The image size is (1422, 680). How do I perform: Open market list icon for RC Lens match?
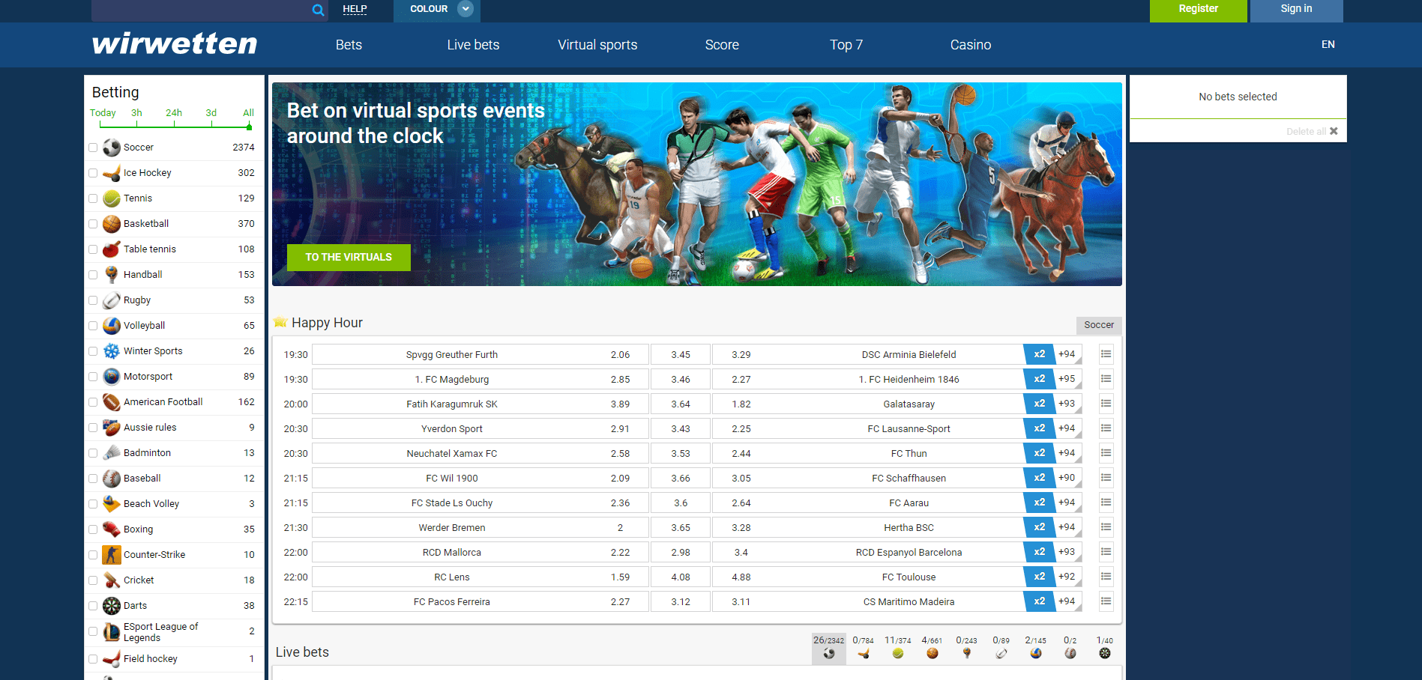click(x=1106, y=577)
